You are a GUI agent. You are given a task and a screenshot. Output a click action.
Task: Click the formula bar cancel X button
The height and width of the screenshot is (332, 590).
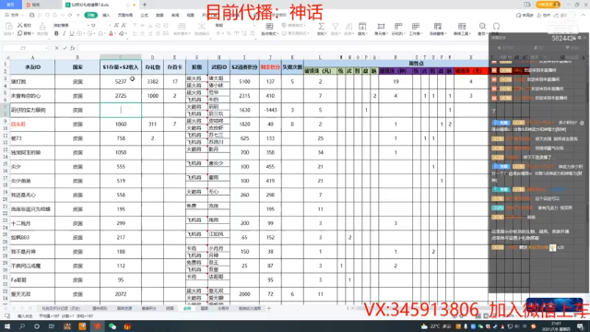(x=56, y=48)
